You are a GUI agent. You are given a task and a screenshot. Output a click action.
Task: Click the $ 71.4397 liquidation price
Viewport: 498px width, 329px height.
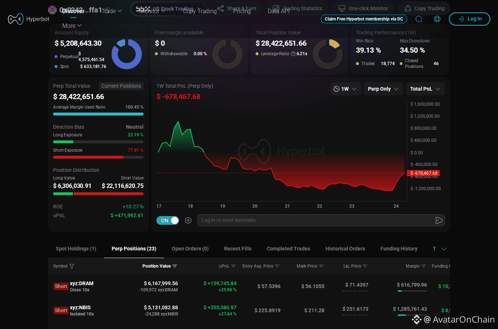coord(357,285)
